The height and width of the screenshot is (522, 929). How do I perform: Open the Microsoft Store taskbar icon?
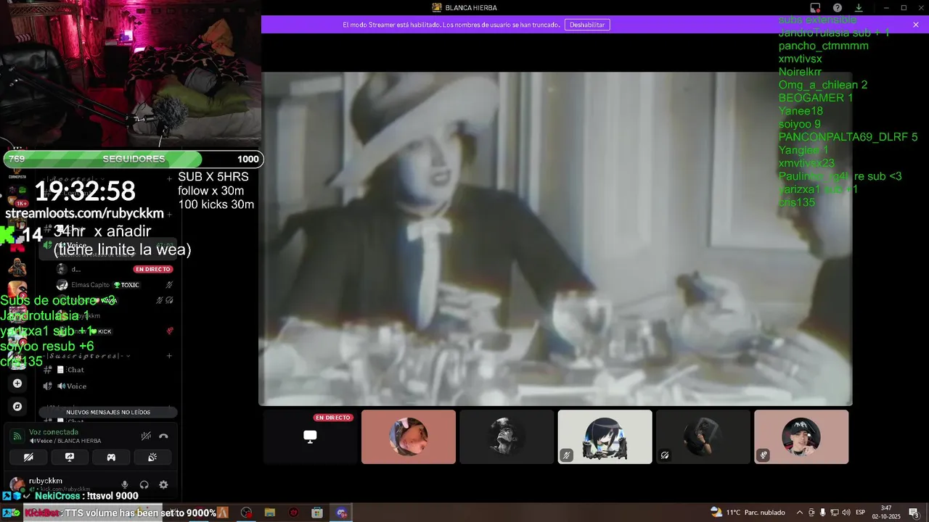[317, 513]
